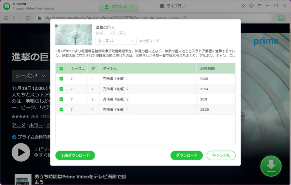Click the TunePat app logo icon

pos(7,6)
